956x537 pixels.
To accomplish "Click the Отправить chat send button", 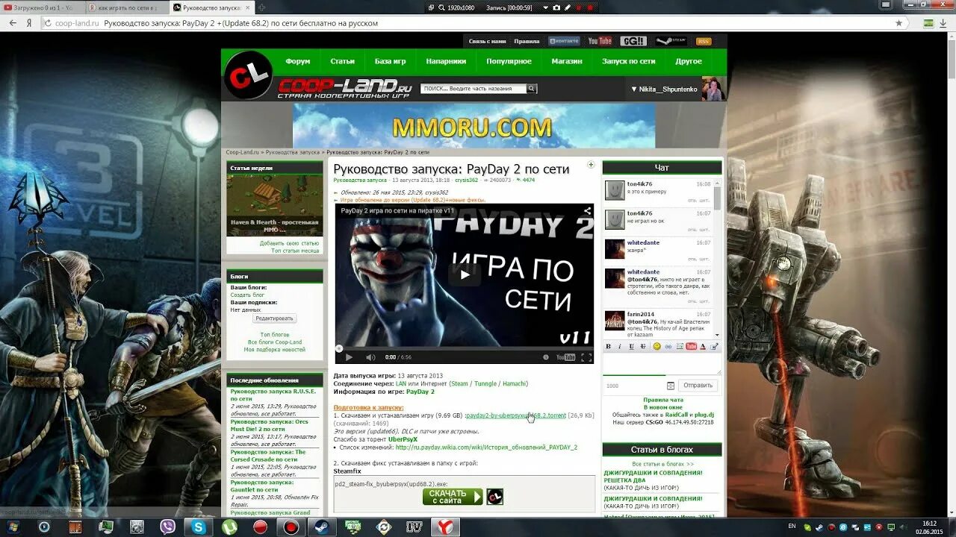I will [x=698, y=386].
